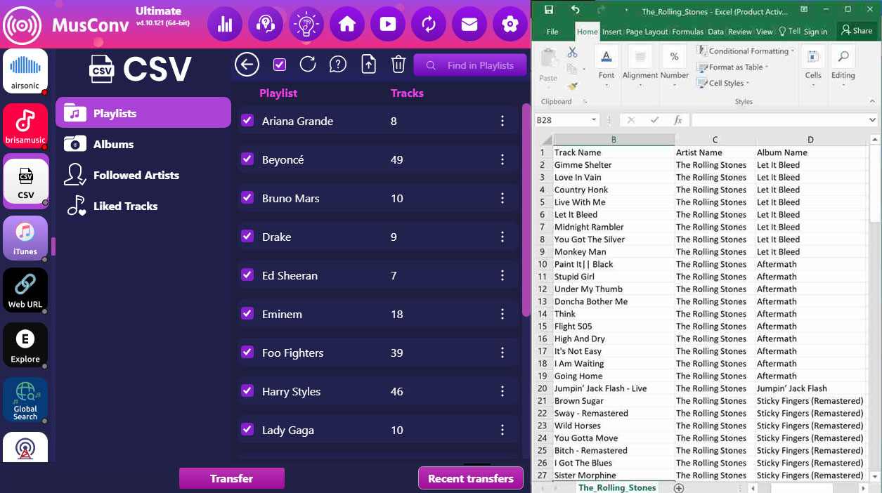
Task: Select the Liked Tracks section
Action: pos(143,206)
